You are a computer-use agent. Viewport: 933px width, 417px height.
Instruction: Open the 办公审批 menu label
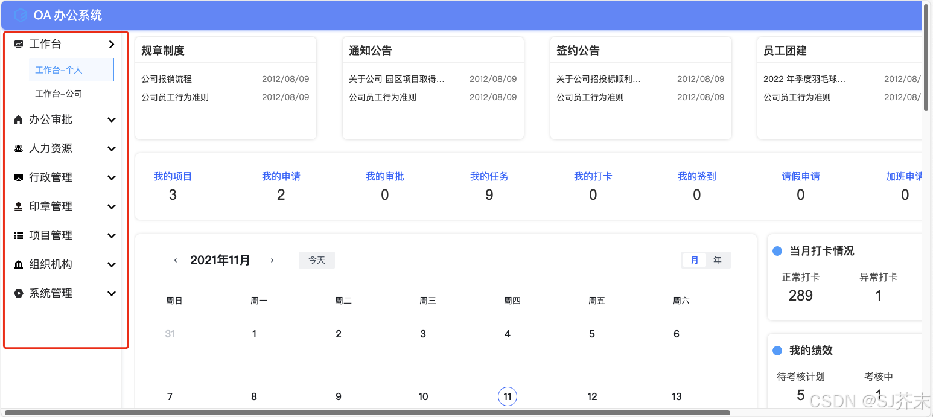point(51,119)
